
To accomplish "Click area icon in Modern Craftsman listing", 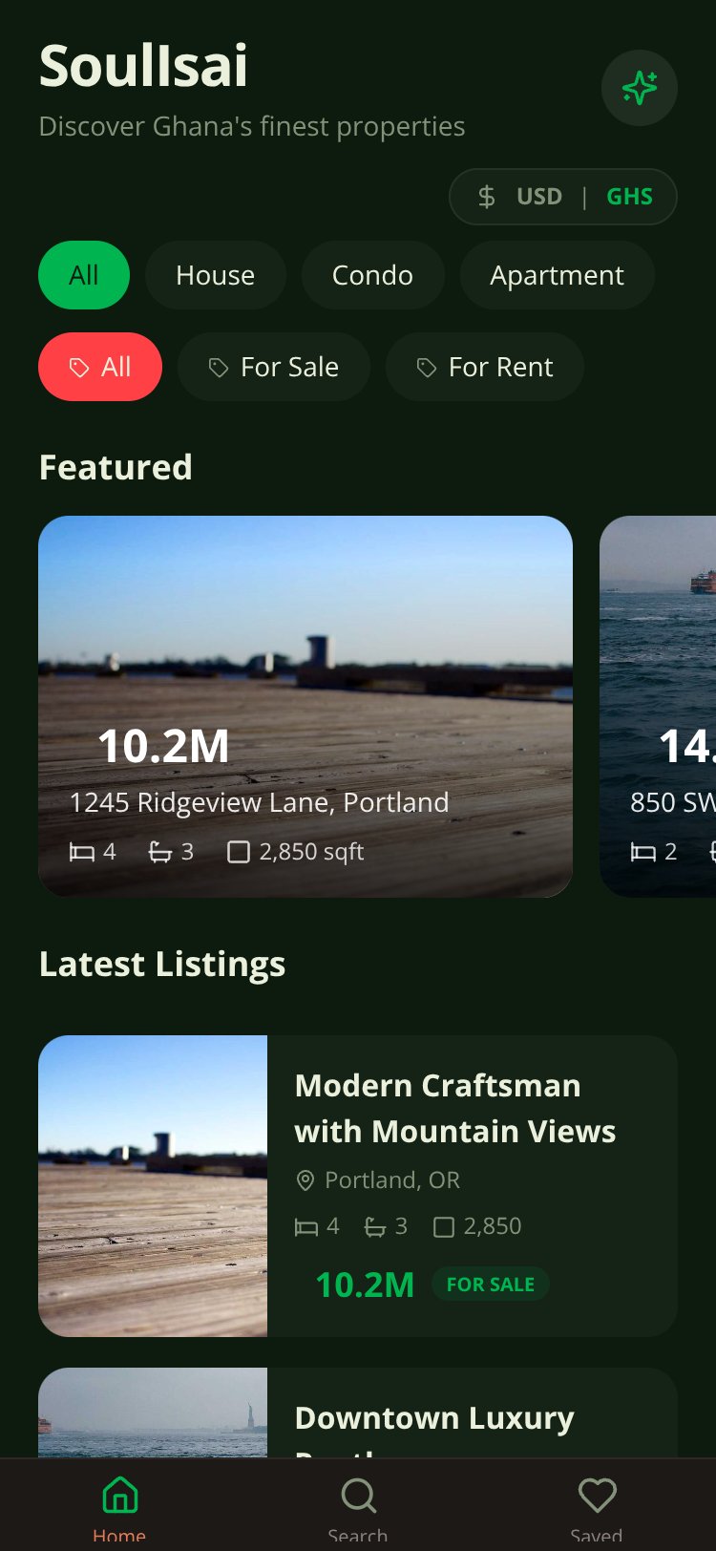I will (x=444, y=1227).
